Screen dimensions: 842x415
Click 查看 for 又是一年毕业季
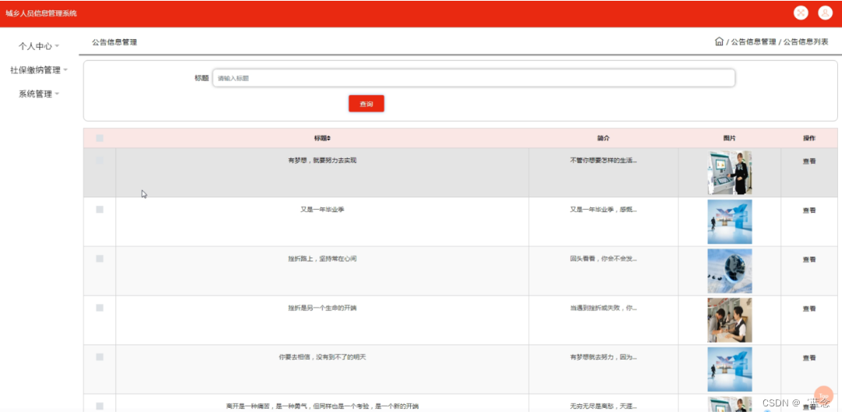(x=809, y=210)
